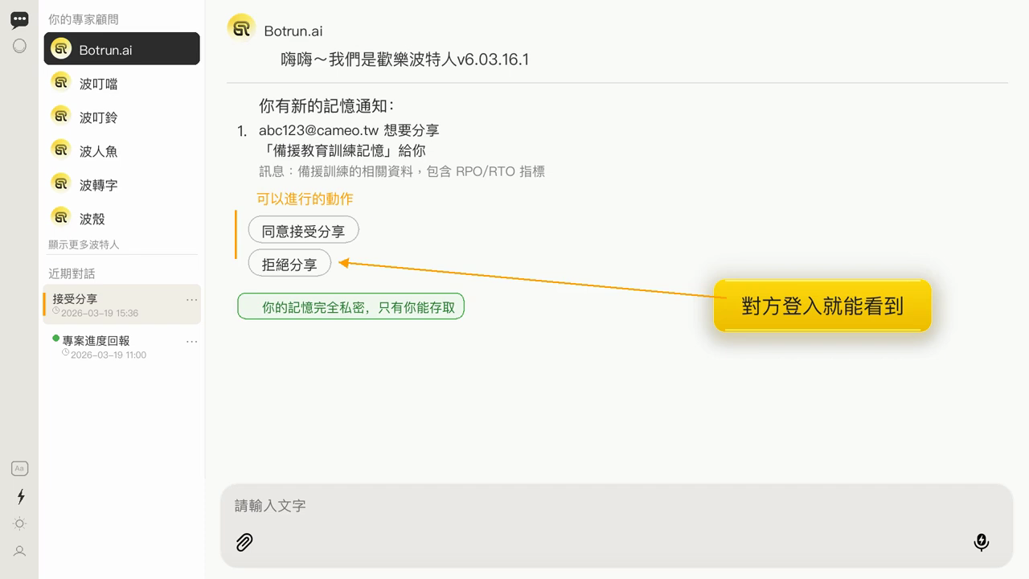
Task: Click the avatar icon beside 波人魚
Action: coord(61,150)
